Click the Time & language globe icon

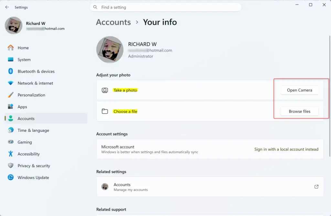pos(11,130)
